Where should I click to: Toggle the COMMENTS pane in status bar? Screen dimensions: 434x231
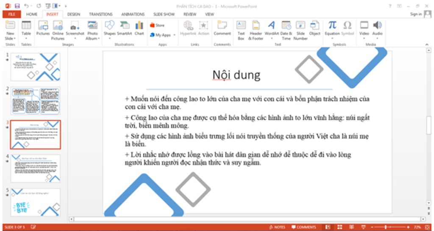(x=303, y=227)
